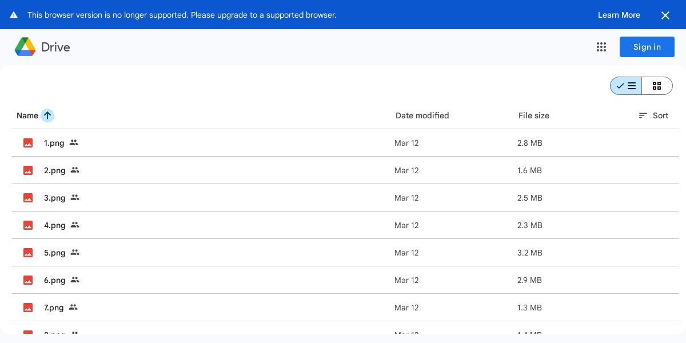Open the Google apps grid launcher
The image size is (686, 343).
pos(601,47)
